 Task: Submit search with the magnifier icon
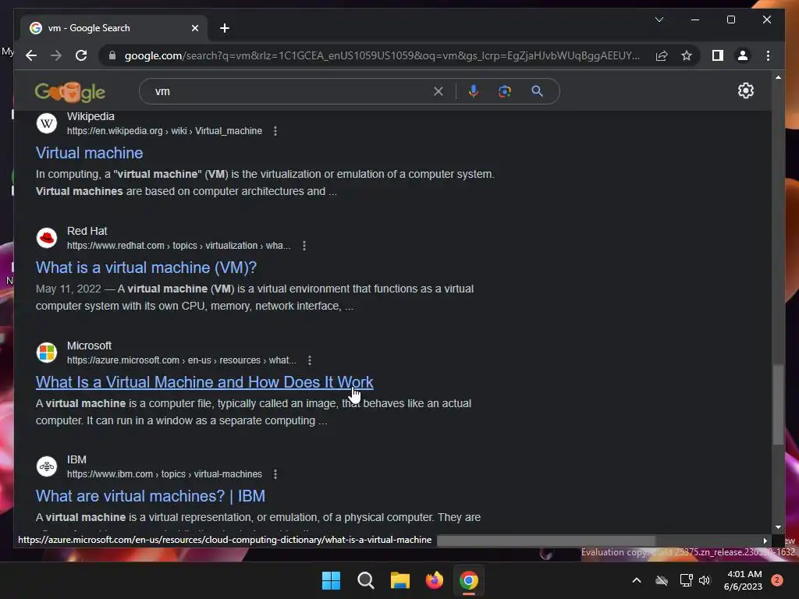pyautogui.click(x=537, y=91)
